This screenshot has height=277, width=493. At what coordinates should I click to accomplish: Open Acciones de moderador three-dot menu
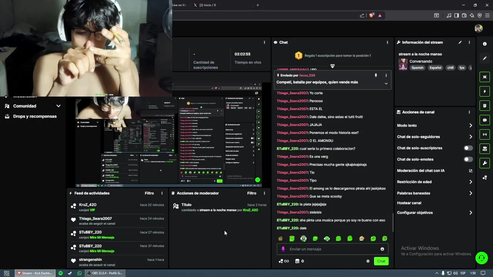(264, 193)
